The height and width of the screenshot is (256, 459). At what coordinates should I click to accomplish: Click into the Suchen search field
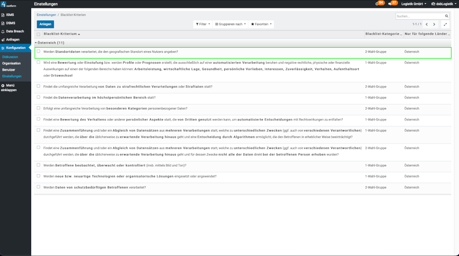[x=419, y=16]
